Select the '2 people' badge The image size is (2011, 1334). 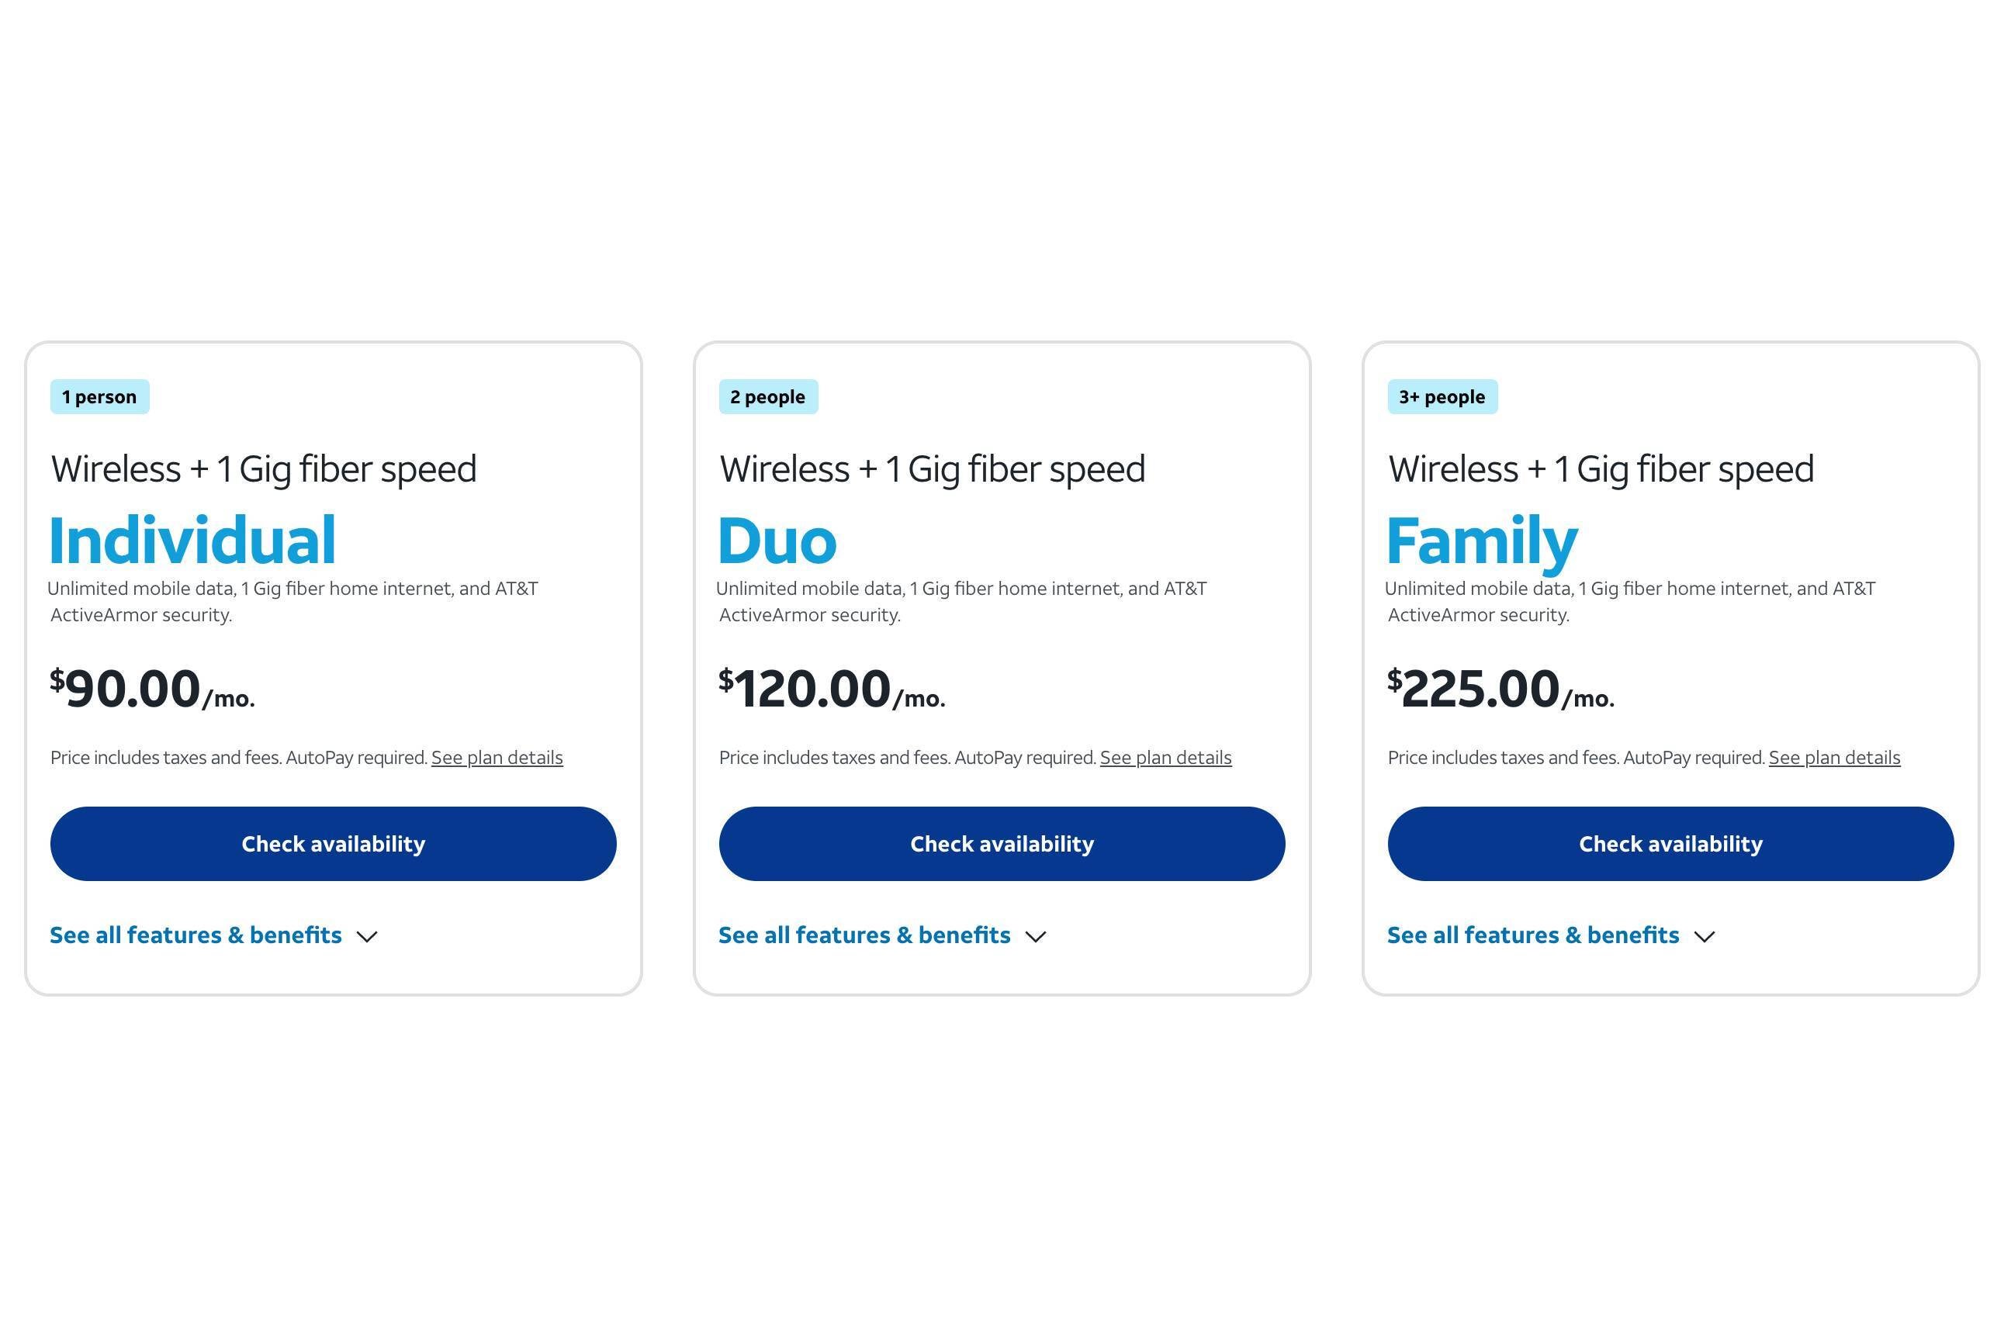tap(767, 396)
